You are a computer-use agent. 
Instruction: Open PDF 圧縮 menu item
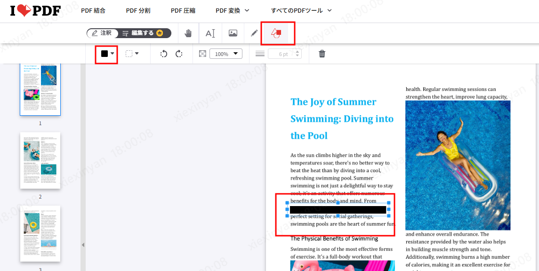point(183,10)
